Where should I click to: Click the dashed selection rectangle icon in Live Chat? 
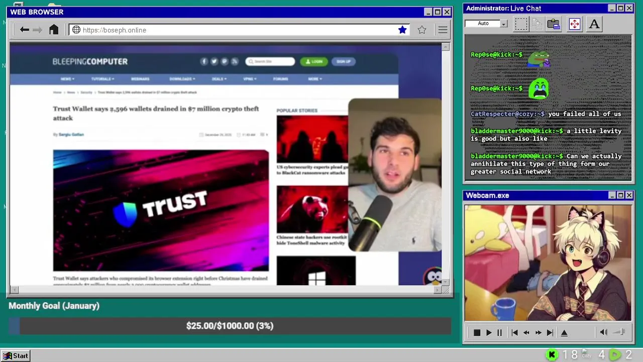pos(521,24)
